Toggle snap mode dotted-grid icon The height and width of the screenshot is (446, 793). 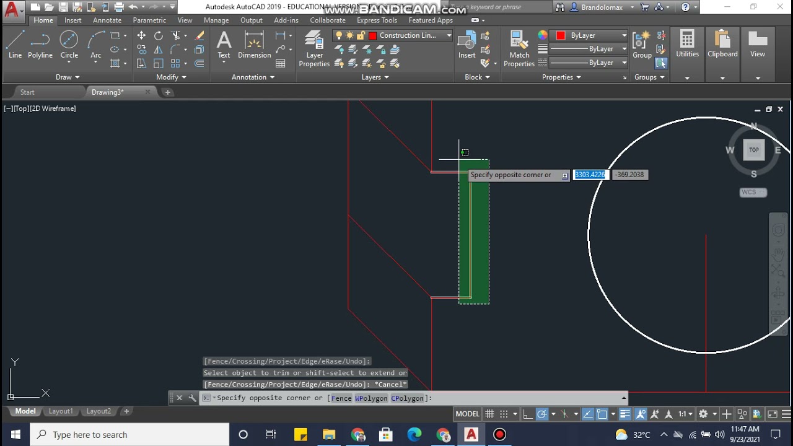504,414
